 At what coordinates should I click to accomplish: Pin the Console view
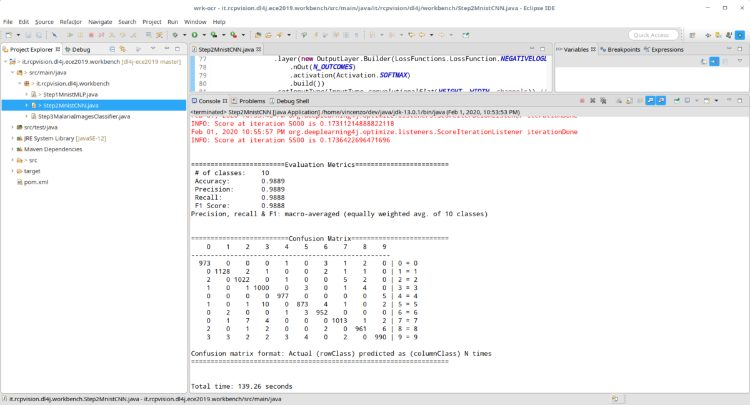676,100
